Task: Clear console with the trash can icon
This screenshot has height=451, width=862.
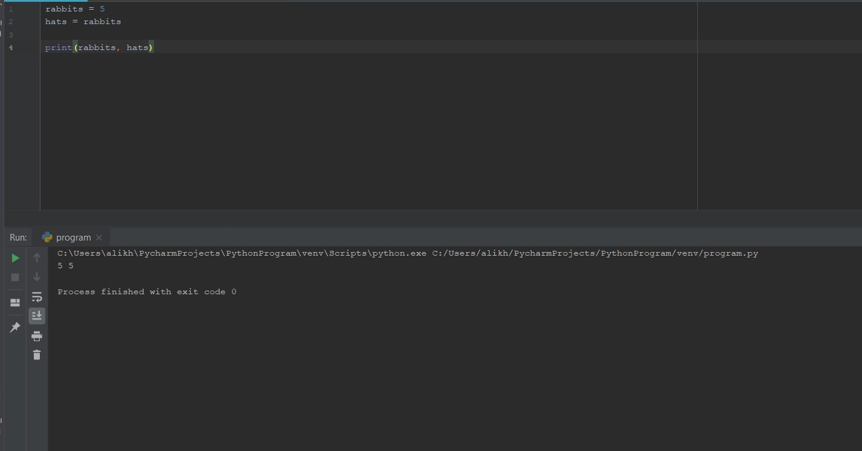Action: 37,355
